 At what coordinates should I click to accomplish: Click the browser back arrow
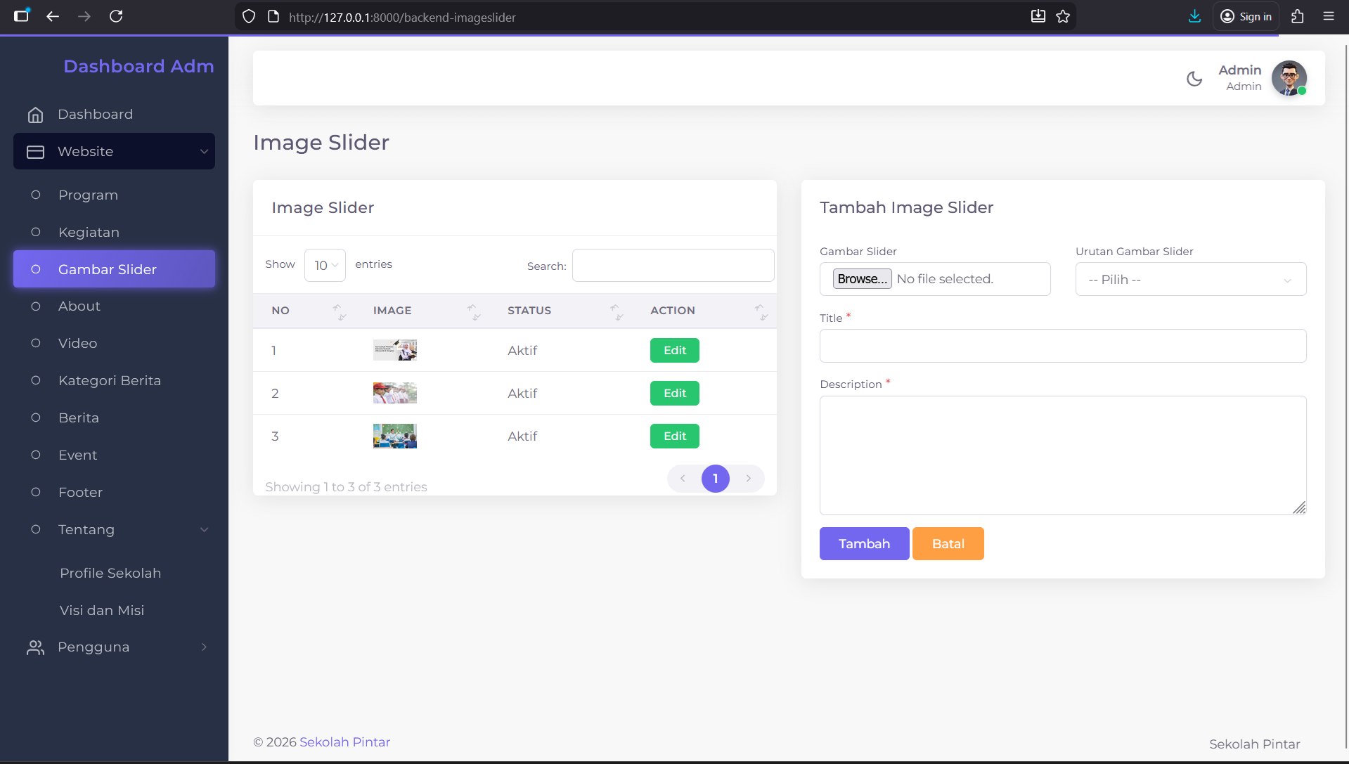(x=53, y=16)
